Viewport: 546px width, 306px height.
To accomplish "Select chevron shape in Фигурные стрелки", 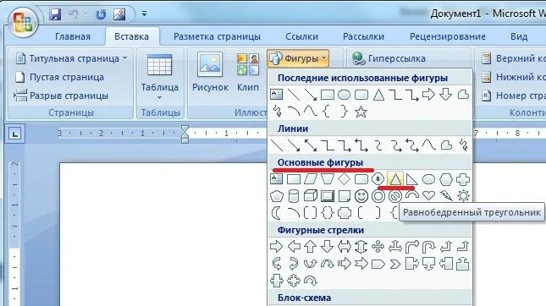I will [394, 264].
